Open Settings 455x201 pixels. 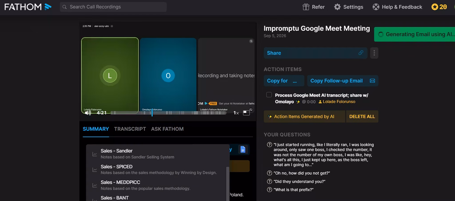pos(348,7)
